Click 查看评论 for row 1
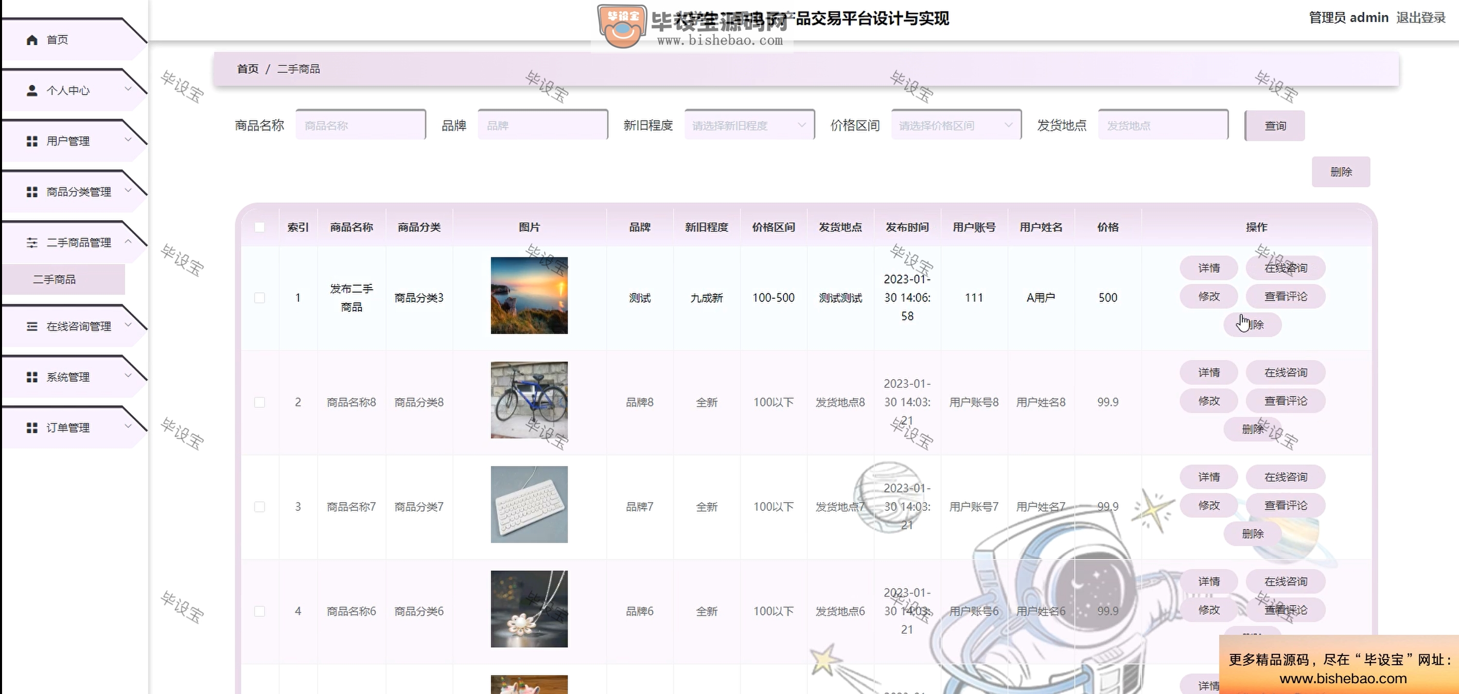This screenshot has width=1459, height=694. tap(1286, 296)
